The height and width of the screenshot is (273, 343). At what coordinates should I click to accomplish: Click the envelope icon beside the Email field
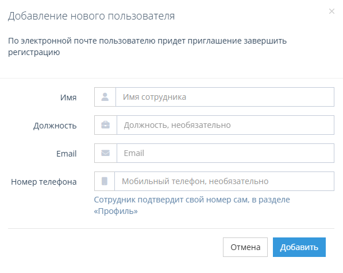106,153
